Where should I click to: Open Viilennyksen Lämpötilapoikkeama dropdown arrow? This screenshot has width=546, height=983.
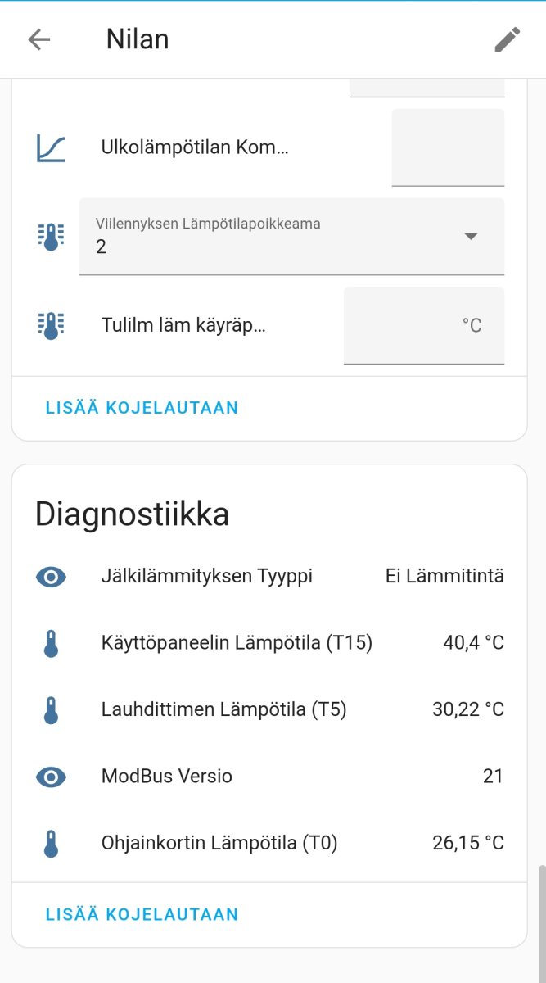(x=471, y=237)
